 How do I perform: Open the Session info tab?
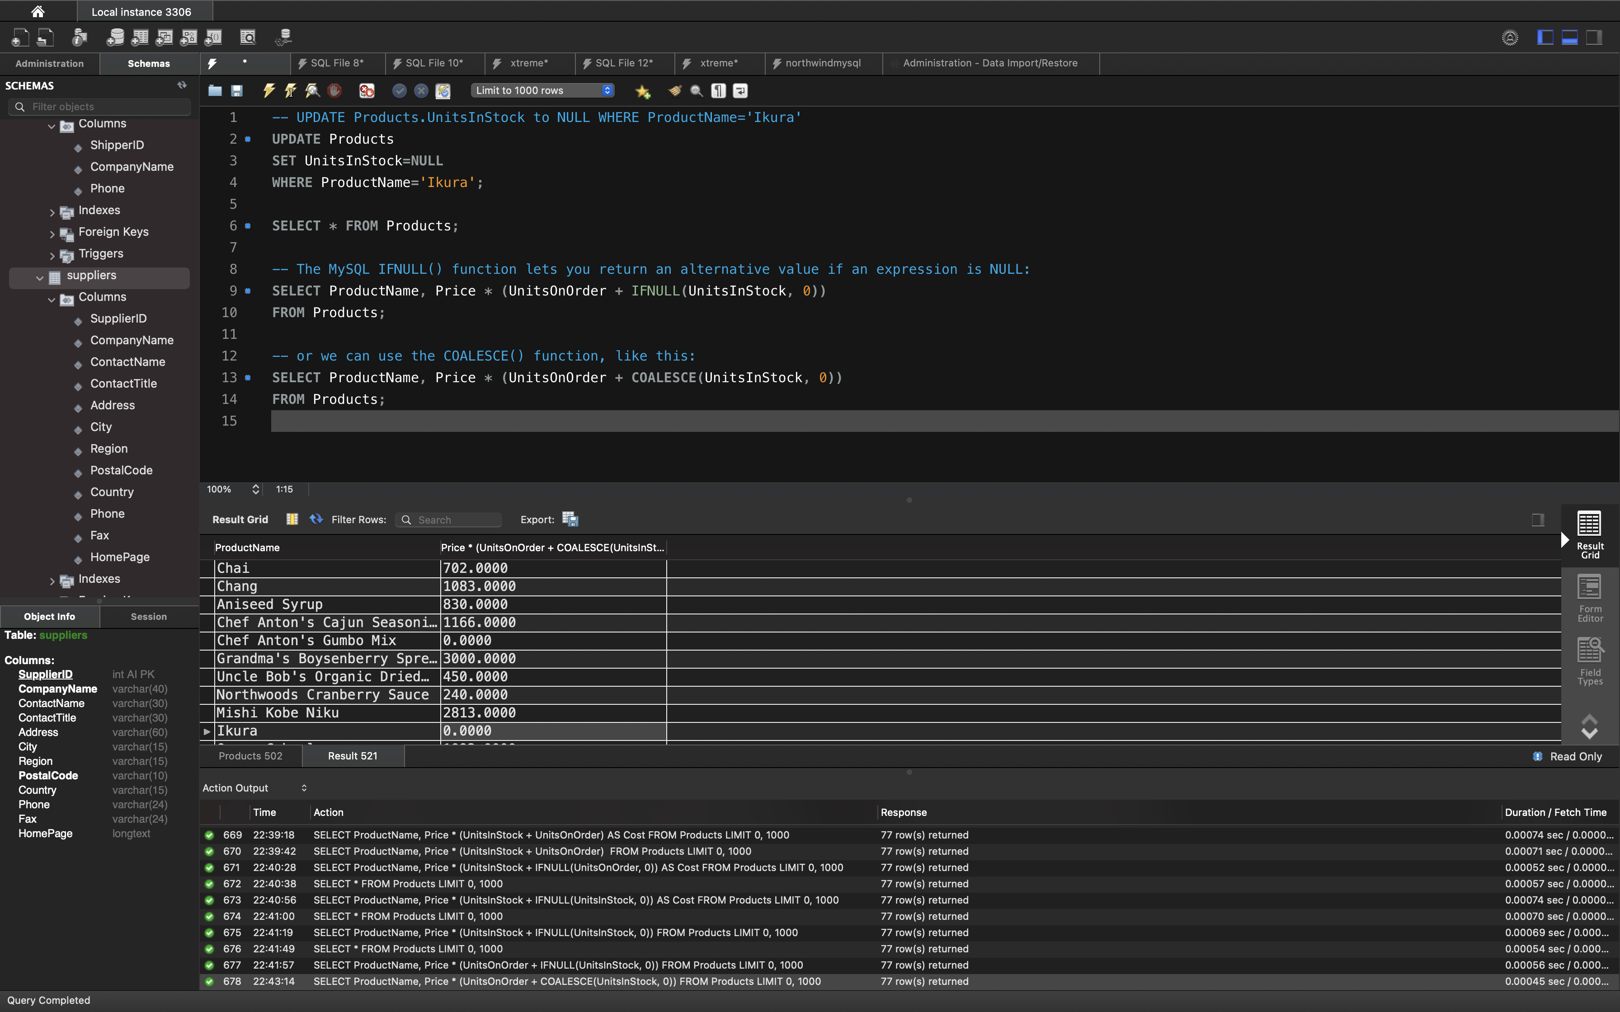coord(149,616)
